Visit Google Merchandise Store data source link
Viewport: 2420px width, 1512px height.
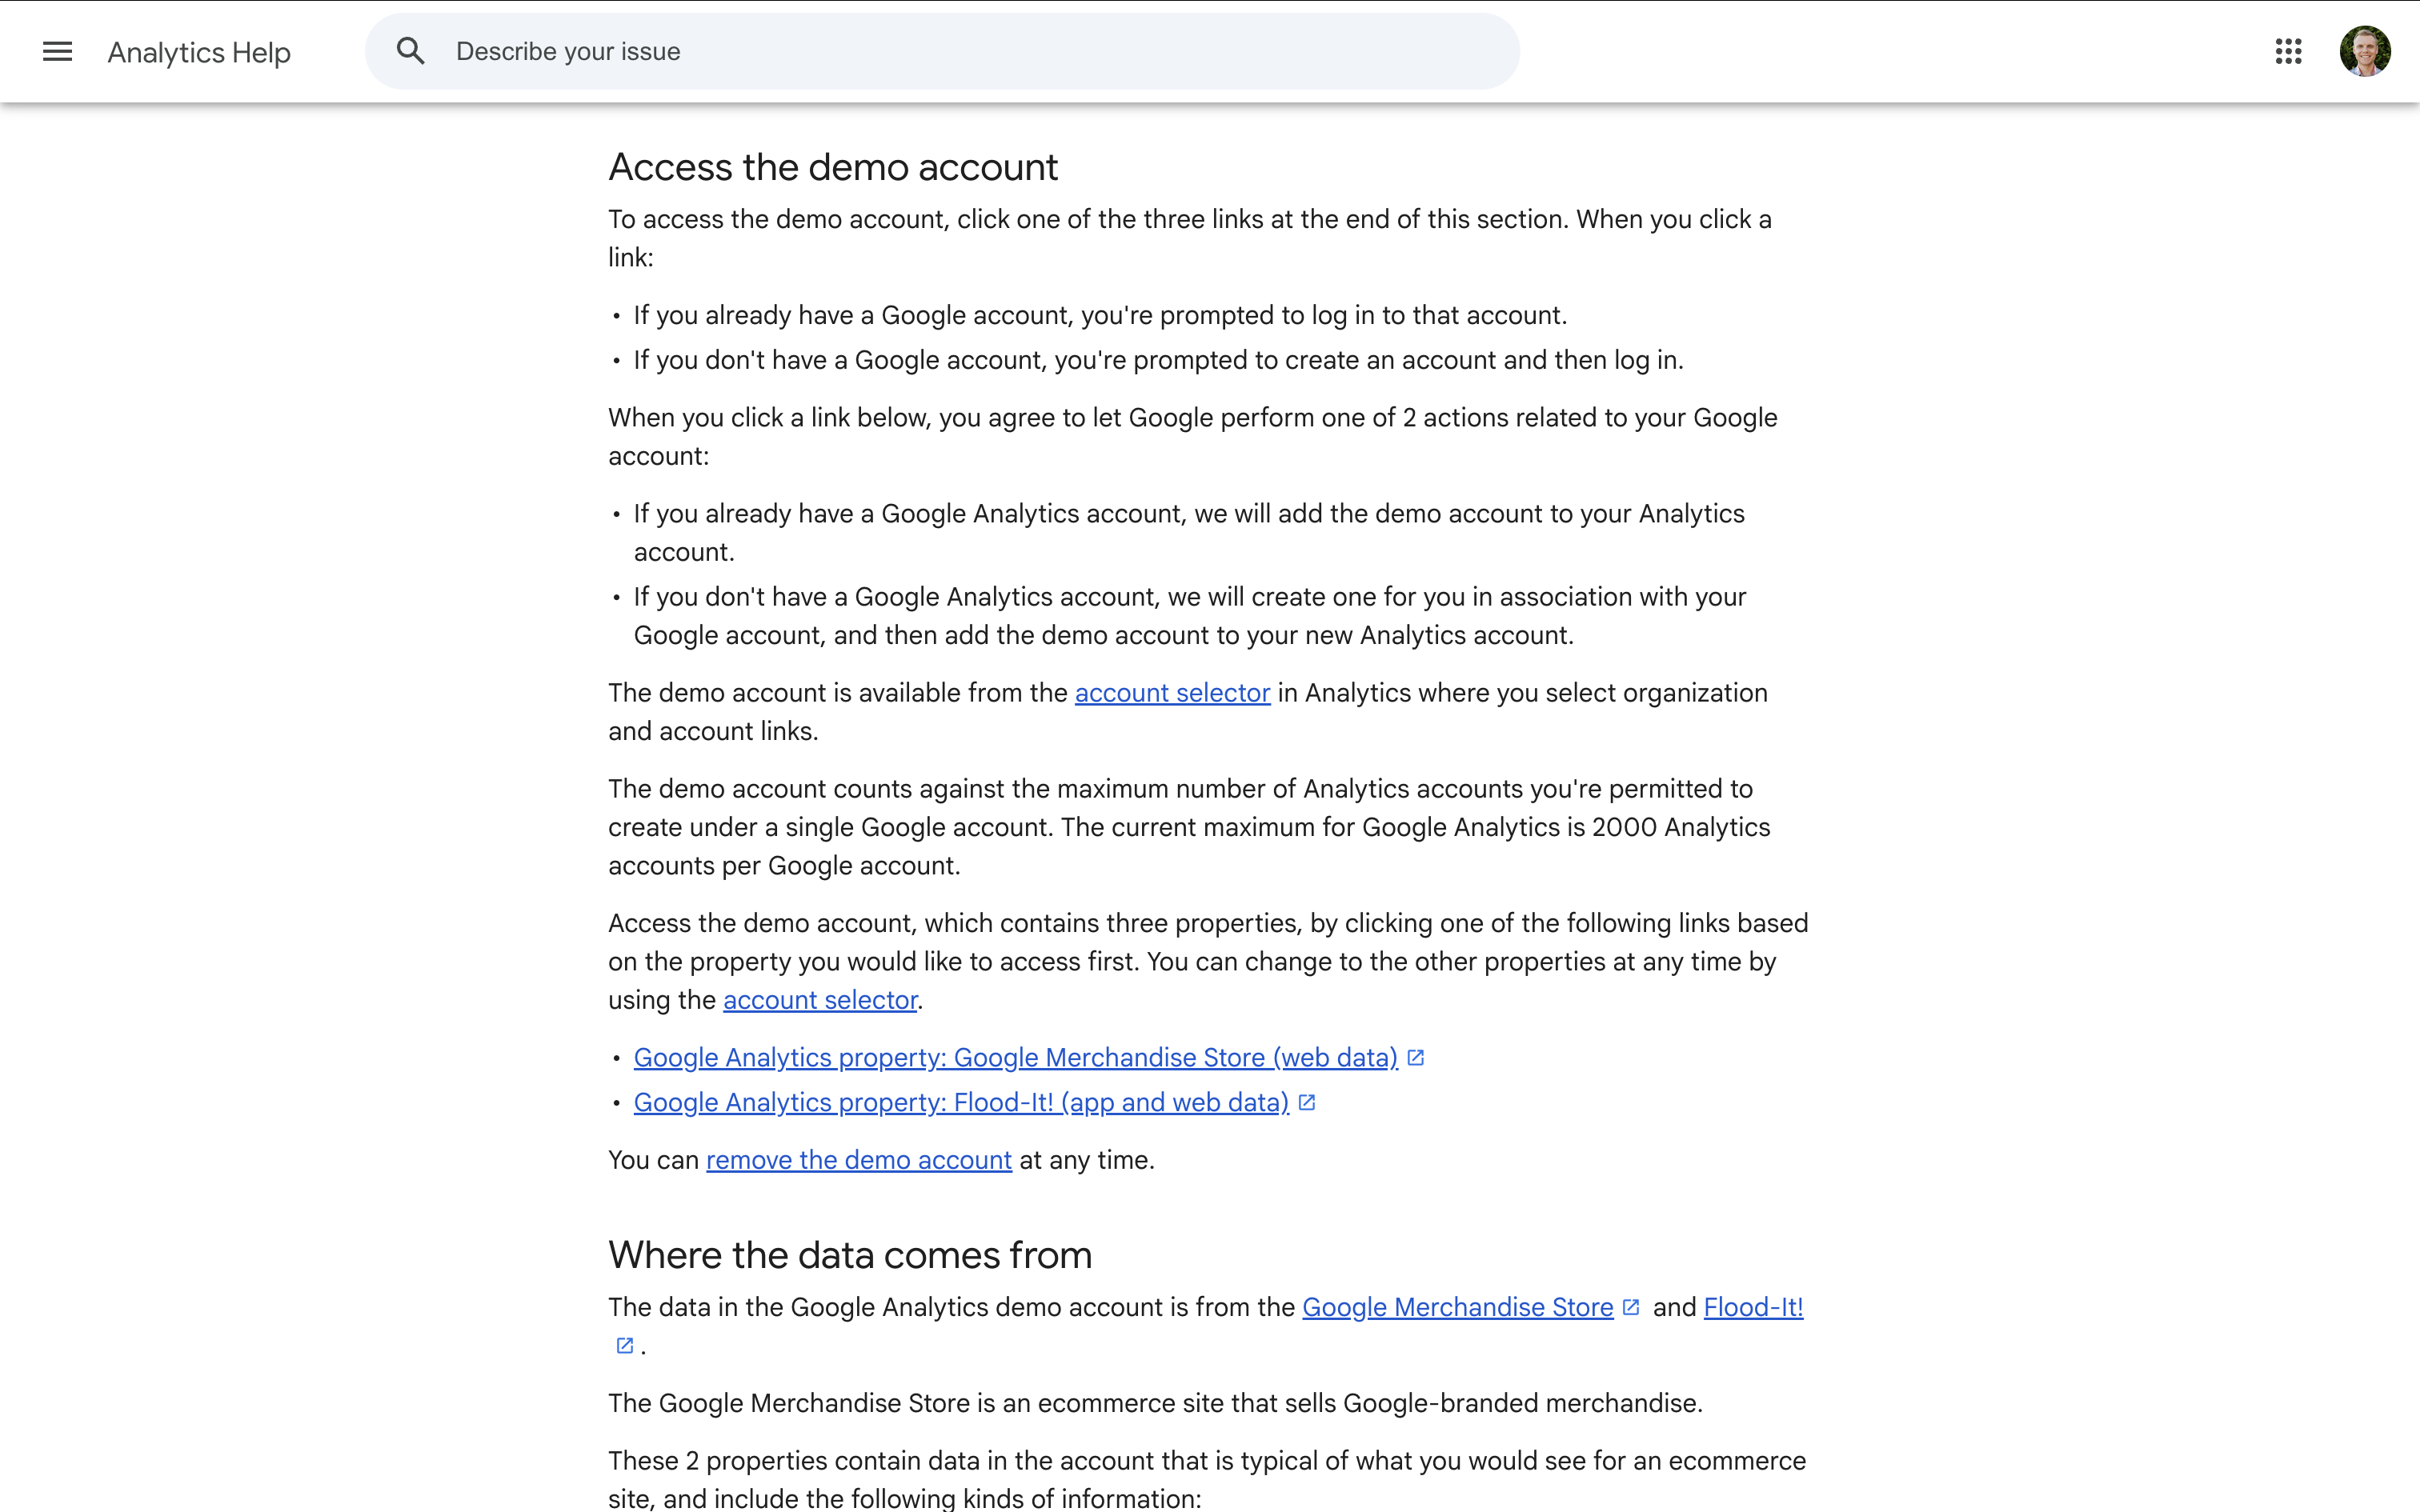coord(1458,1307)
